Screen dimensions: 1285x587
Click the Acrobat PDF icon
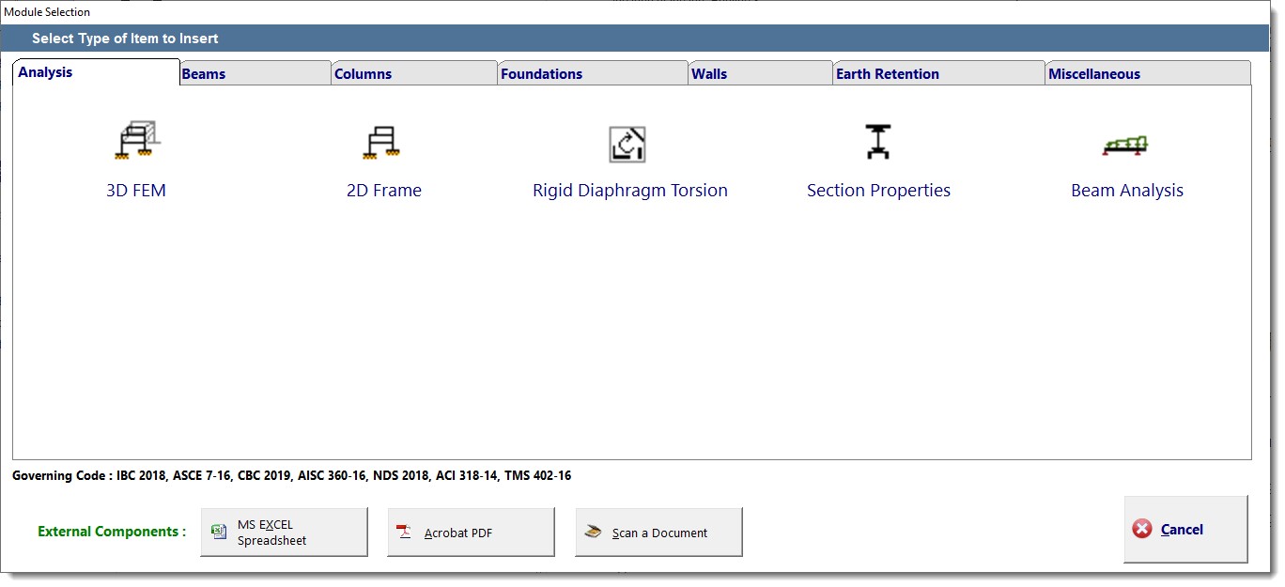click(405, 533)
